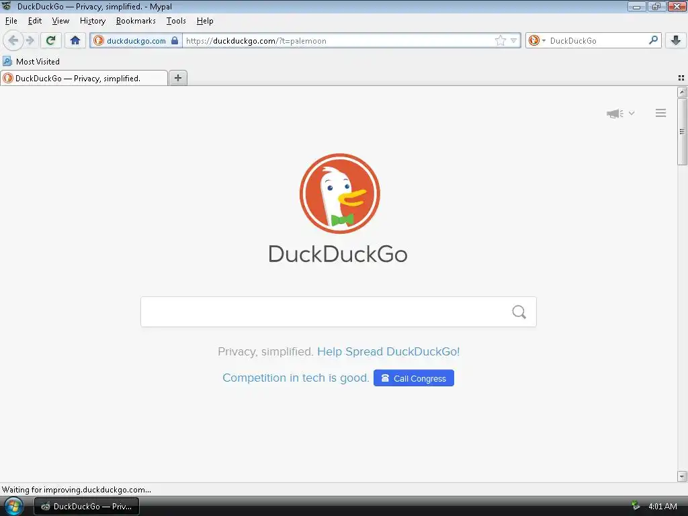Open the Help menu
This screenshot has height=516, width=688.
pyautogui.click(x=205, y=21)
